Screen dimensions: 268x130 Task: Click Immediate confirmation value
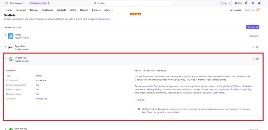[x=41, y=80]
